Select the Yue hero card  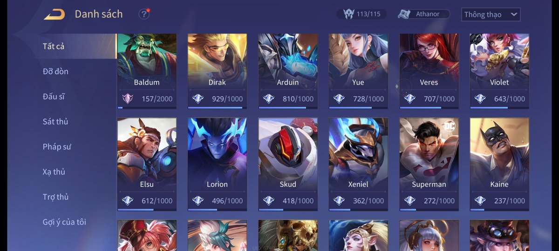tap(358, 71)
